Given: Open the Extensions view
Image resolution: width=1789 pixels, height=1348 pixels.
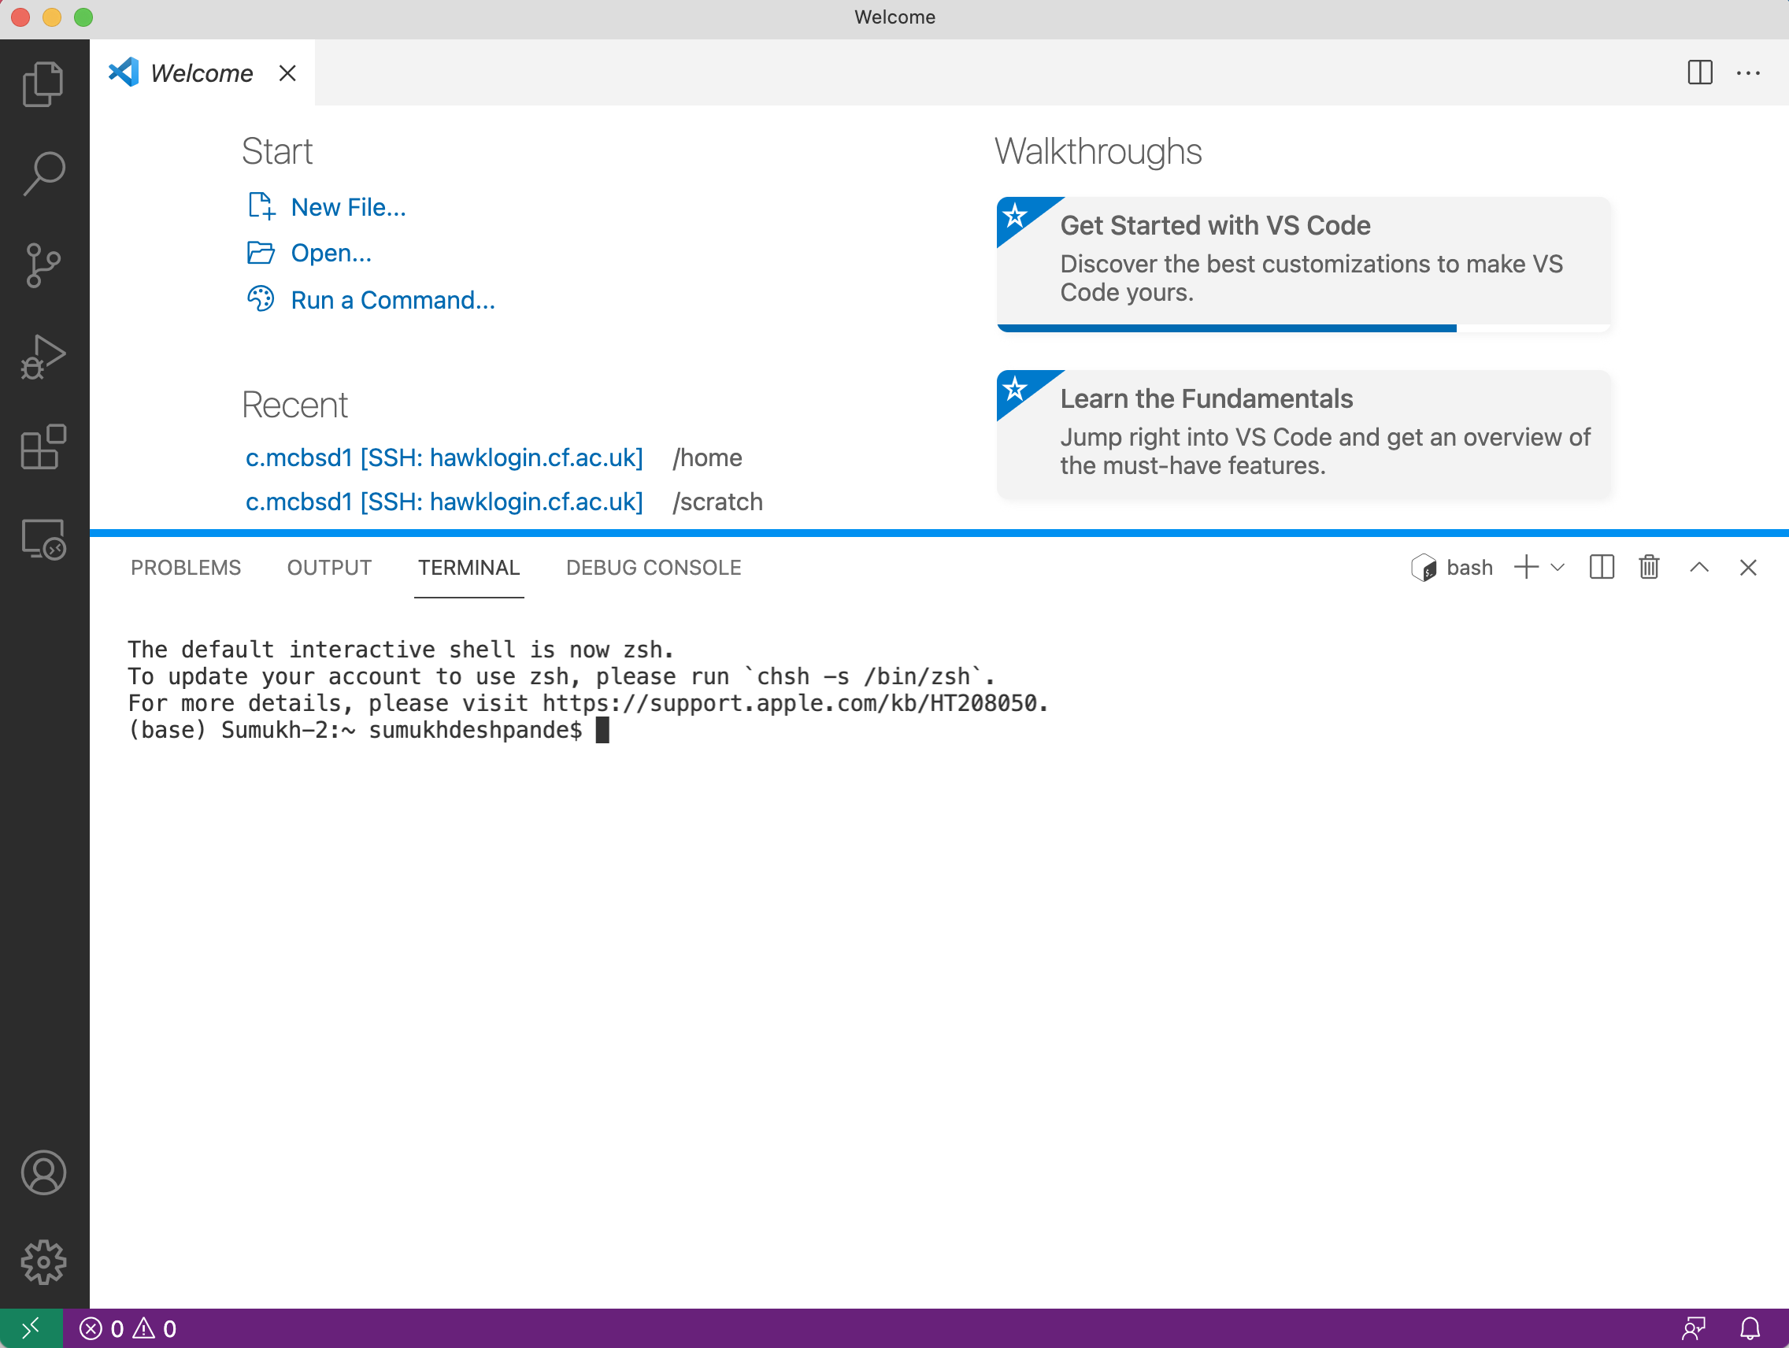Looking at the screenshot, I should tap(43, 447).
